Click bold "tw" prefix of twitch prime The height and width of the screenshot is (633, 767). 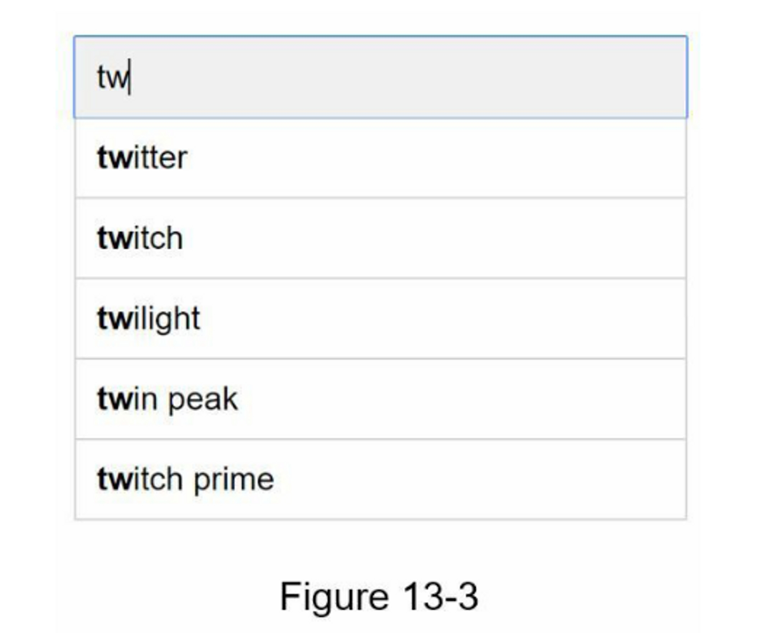115,479
